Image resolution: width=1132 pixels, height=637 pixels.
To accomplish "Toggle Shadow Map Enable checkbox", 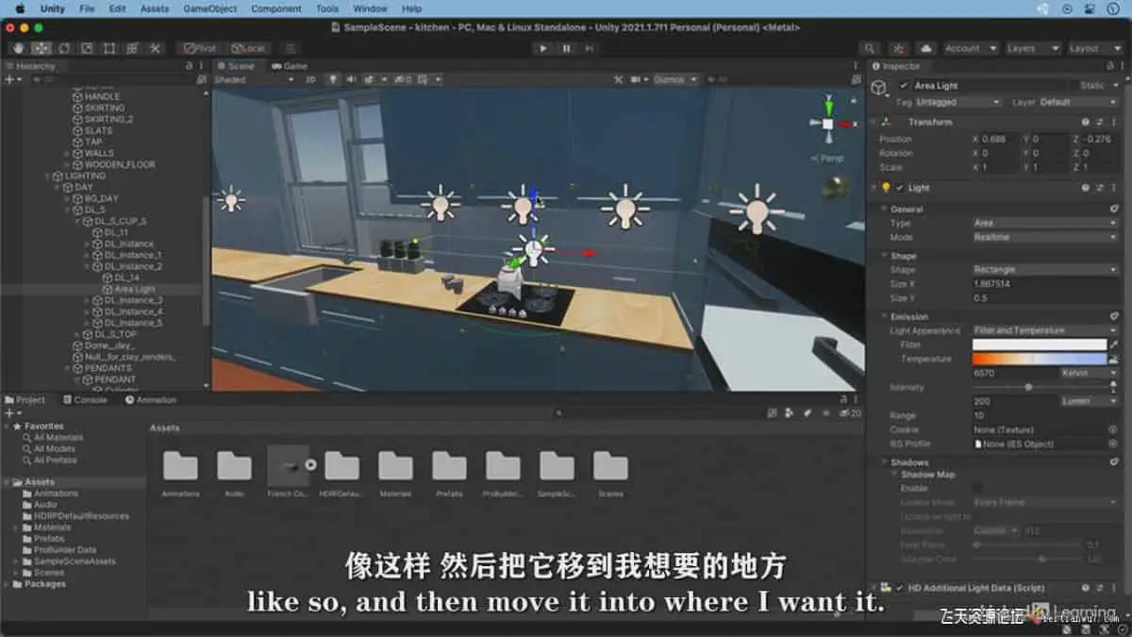I will coord(978,488).
